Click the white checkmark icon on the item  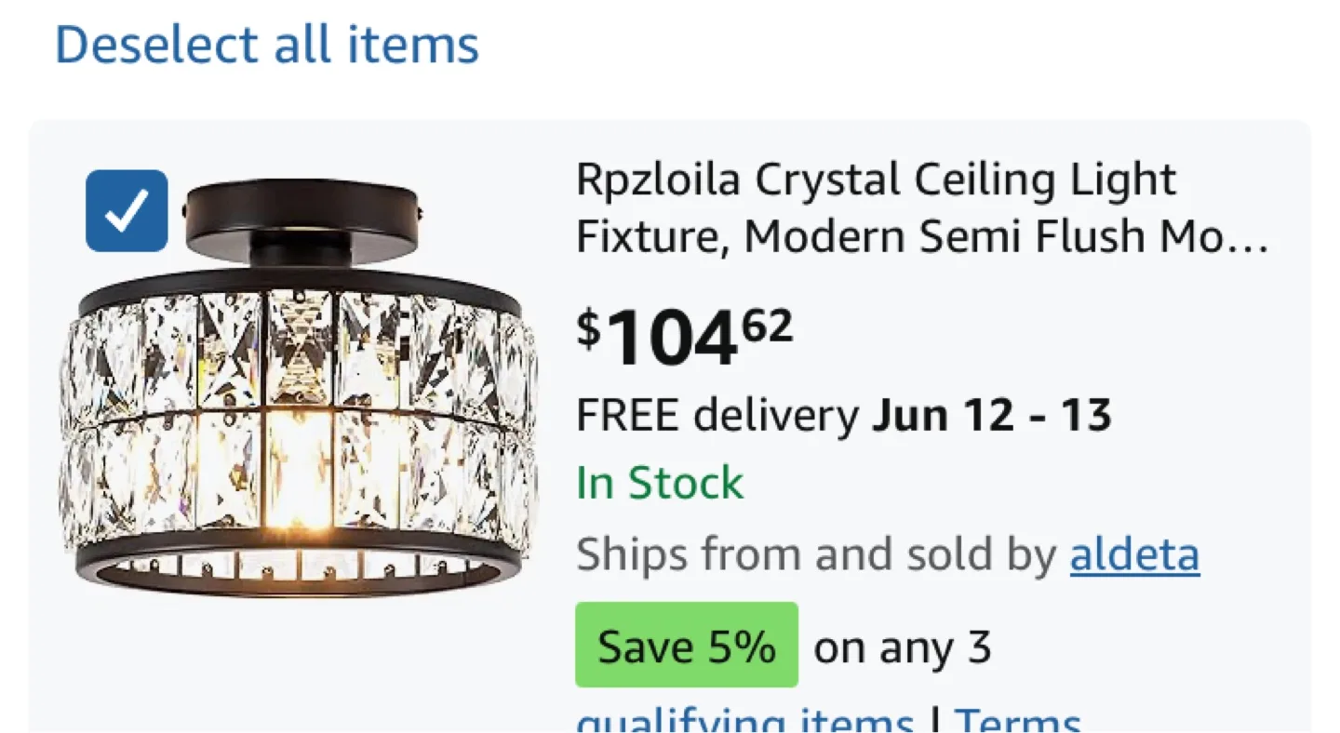[x=127, y=212]
